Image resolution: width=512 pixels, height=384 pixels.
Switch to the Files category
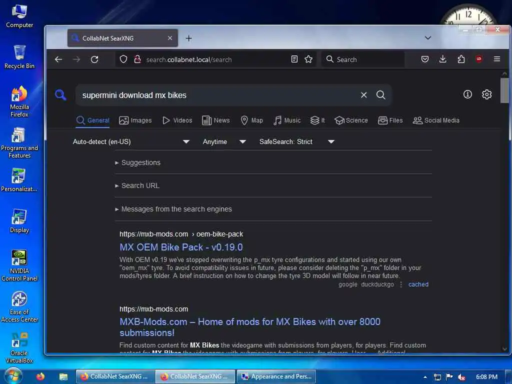390,120
